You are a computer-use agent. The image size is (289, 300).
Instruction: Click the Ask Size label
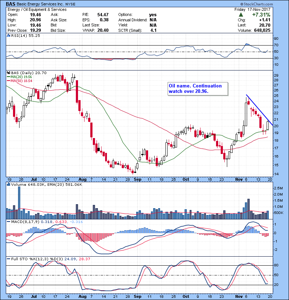[59, 20]
